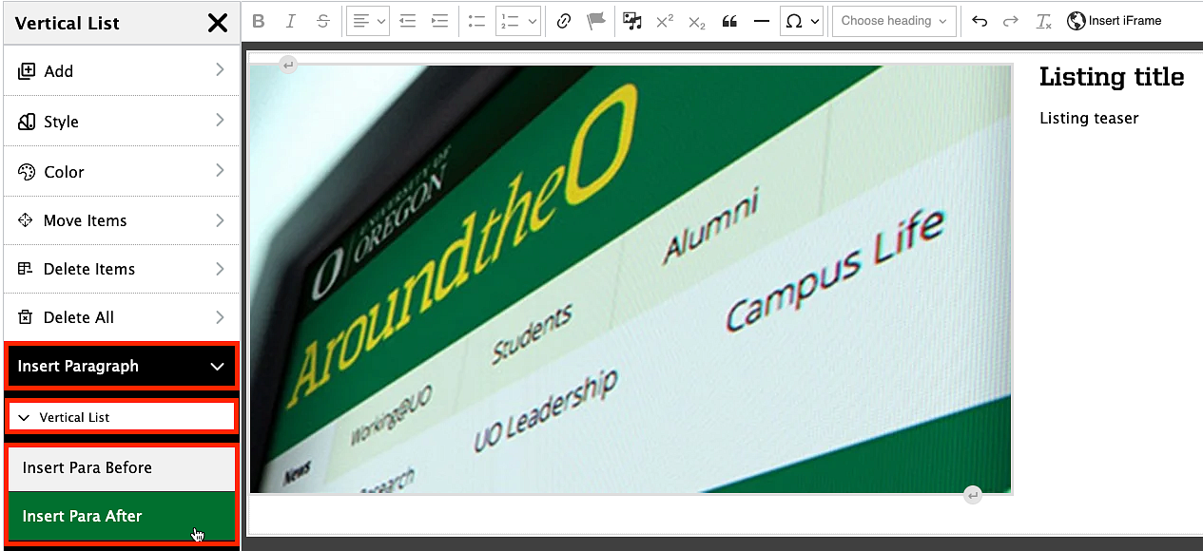Insert a block quote
Screen dimensions: 1203x551
click(x=729, y=20)
